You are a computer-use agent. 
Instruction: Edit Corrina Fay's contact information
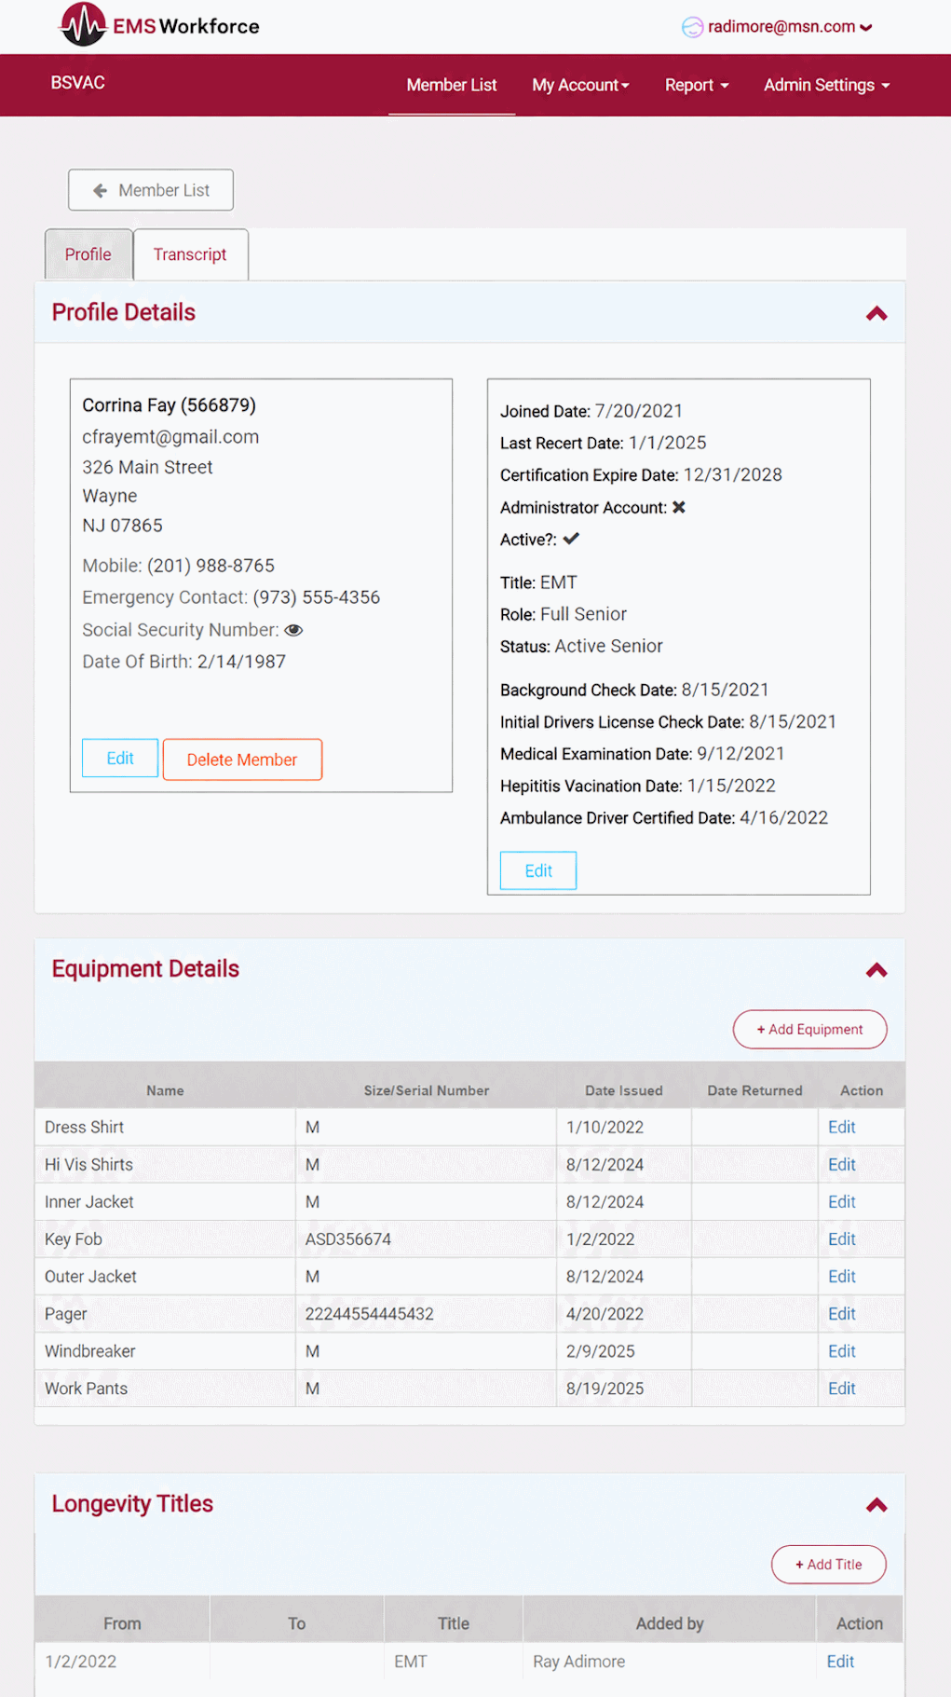[x=120, y=759]
